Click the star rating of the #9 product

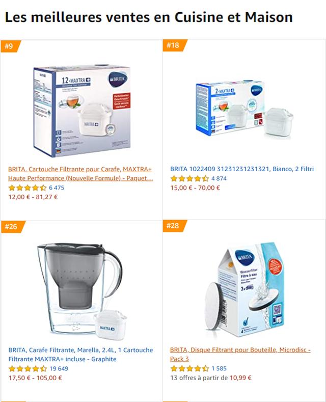point(28,188)
